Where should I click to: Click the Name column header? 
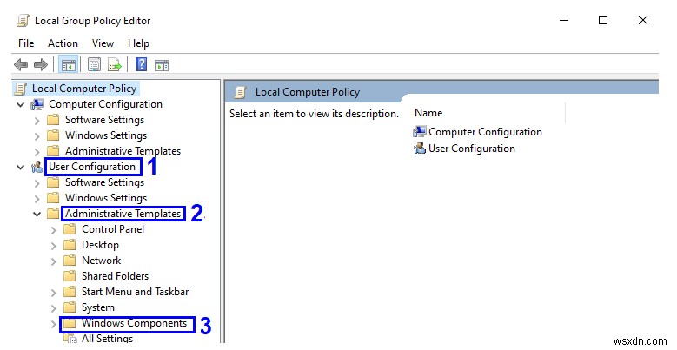428,113
